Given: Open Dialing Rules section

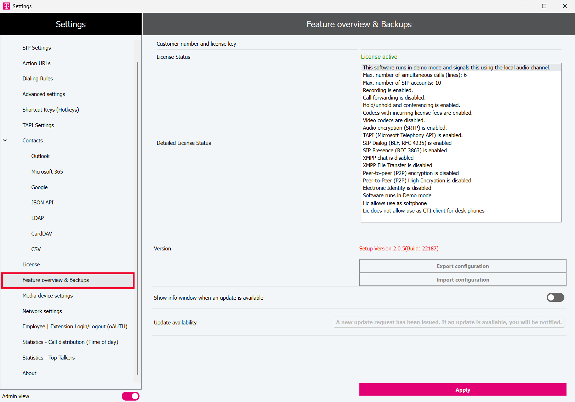Looking at the screenshot, I should coord(38,79).
